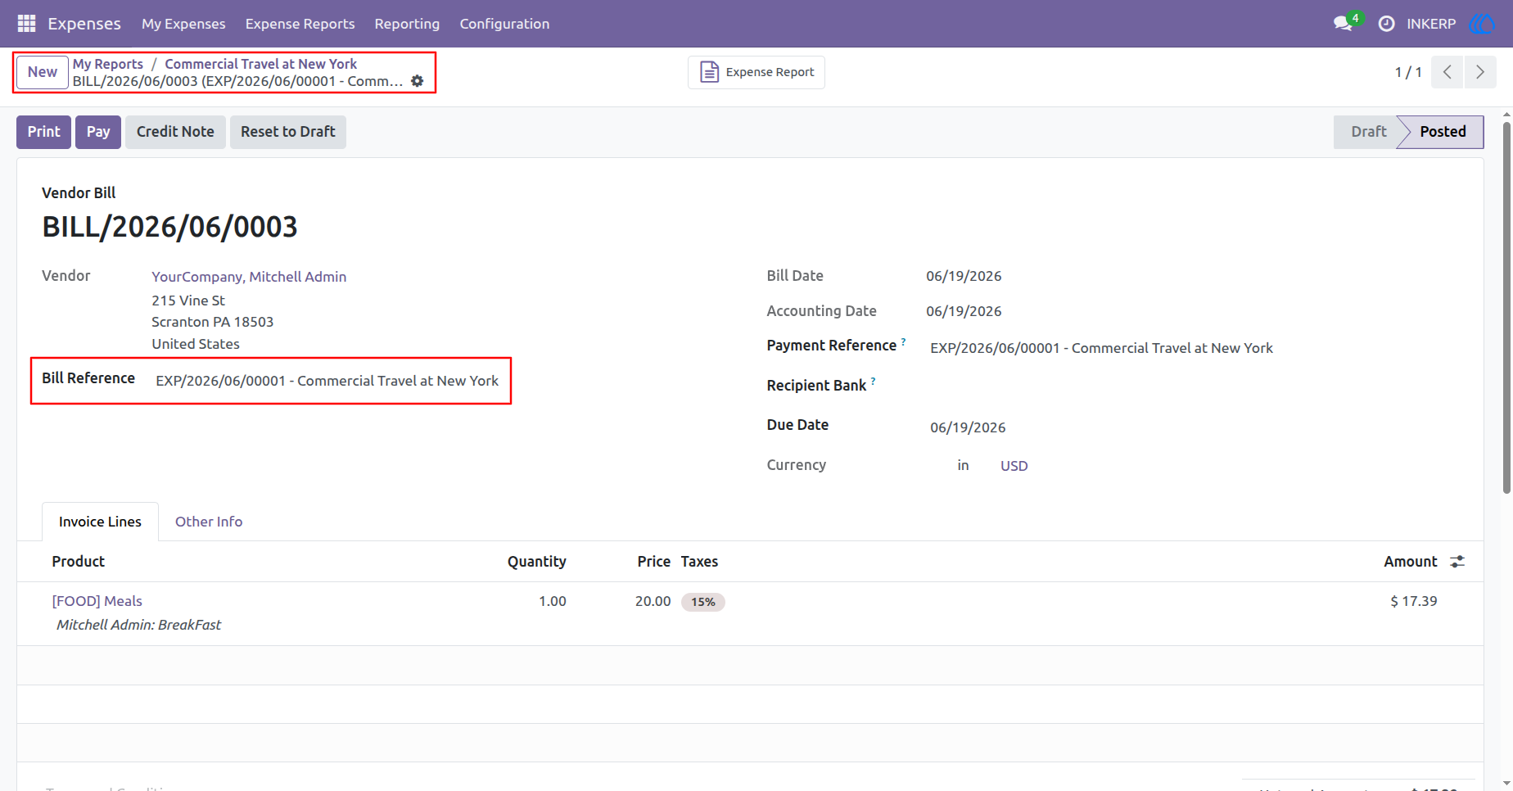This screenshot has width=1513, height=791.
Task: Click the Credit Note button
Action: [x=175, y=132]
